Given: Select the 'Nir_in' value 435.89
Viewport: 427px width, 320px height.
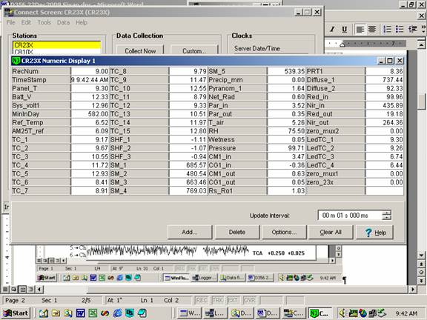Looking at the screenshot, I should pos(385,105).
